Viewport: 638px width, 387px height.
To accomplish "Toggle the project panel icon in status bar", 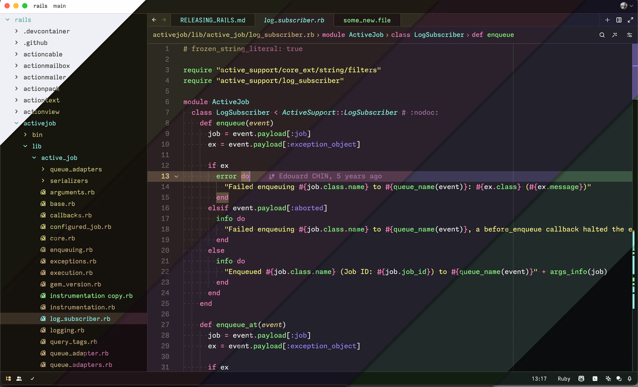I will click(8, 379).
